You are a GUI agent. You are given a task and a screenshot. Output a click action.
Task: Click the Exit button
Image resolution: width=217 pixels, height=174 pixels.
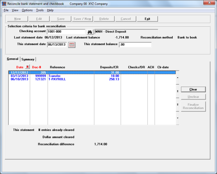click(x=147, y=19)
